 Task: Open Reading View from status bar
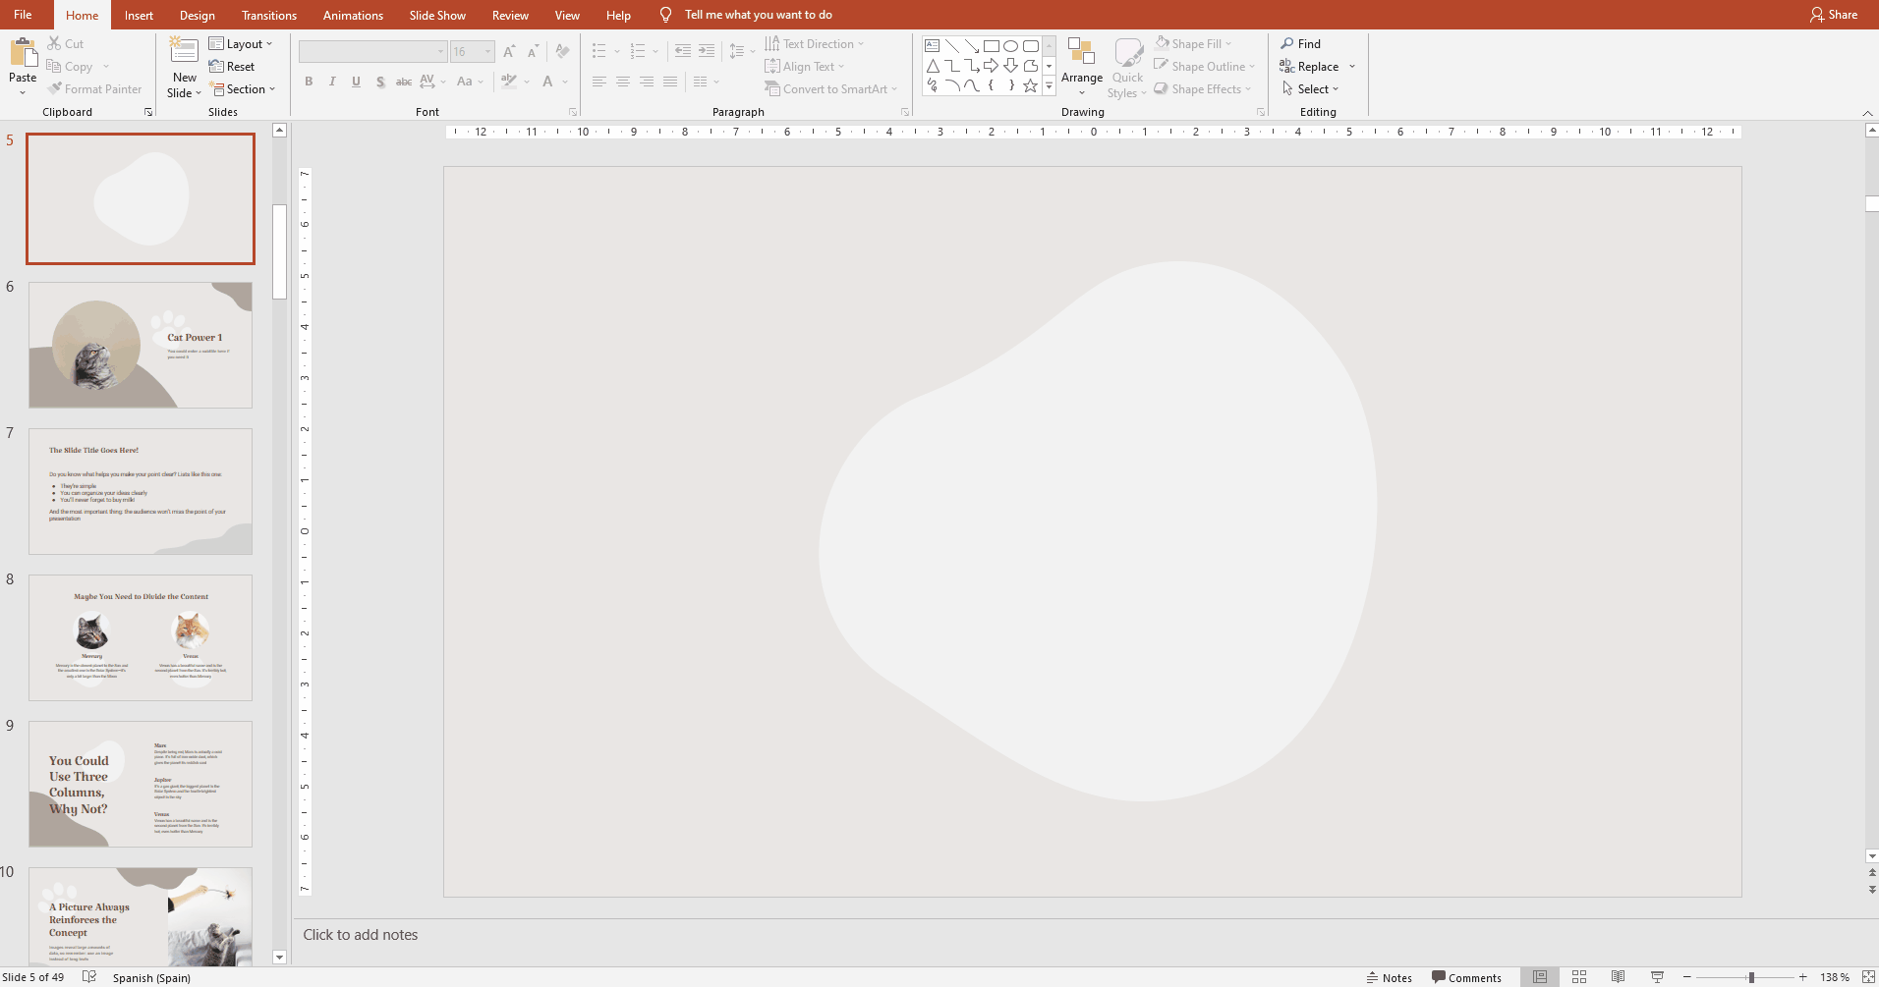pos(1618,977)
